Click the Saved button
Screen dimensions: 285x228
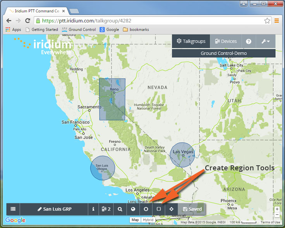[192, 209]
